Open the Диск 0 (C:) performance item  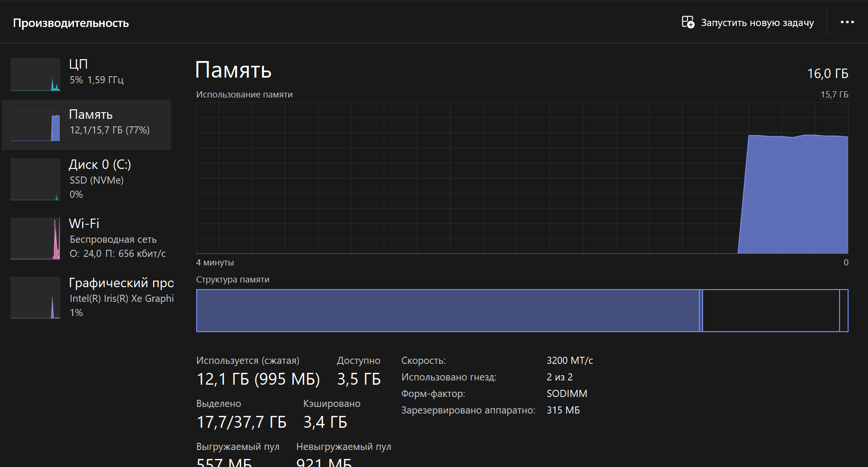pyautogui.click(x=87, y=179)
